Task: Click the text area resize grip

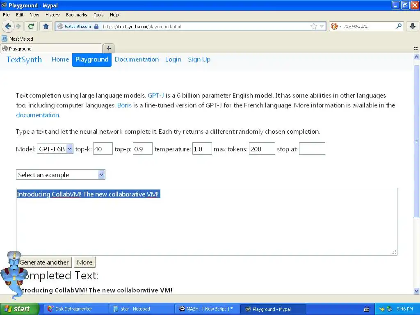Action: pyautogui.click(x=394, y=252)
